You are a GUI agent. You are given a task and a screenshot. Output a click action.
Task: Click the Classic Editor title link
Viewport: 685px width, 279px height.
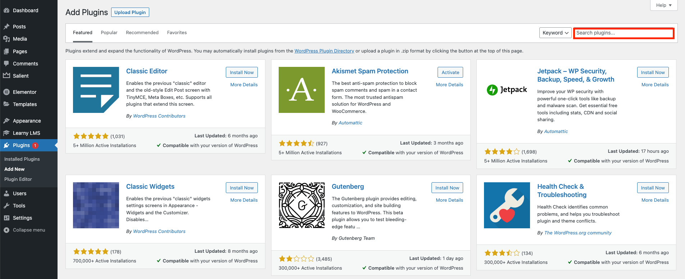(x=147, y=71)
